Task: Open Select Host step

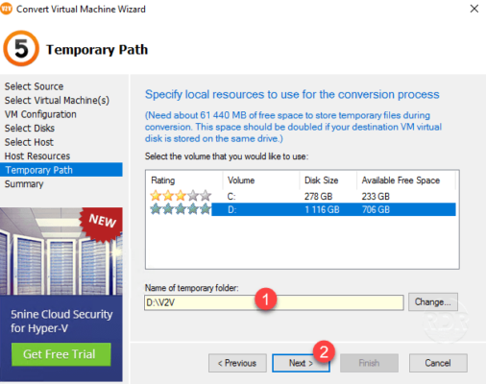Action: [x=29, y=142]
